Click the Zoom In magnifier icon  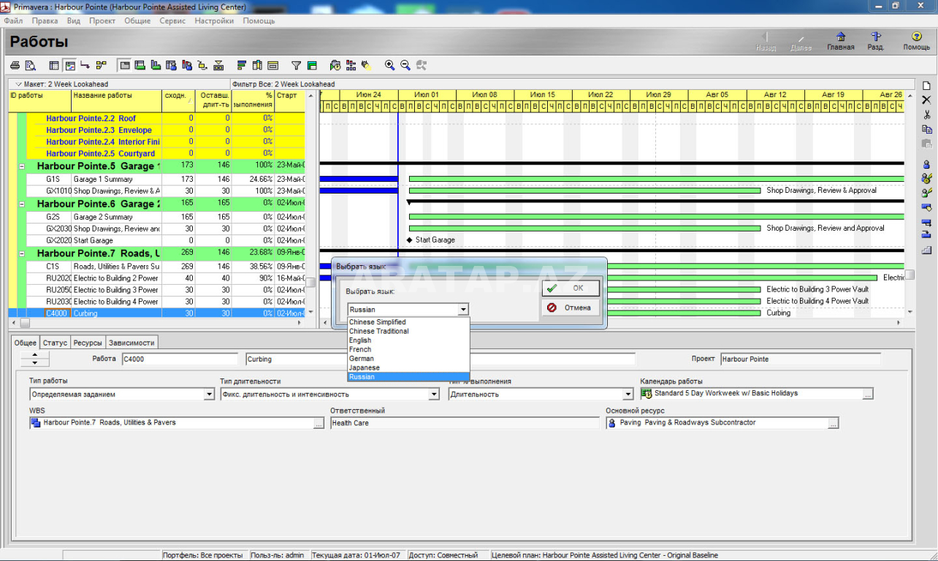click(x=390, y=66)
